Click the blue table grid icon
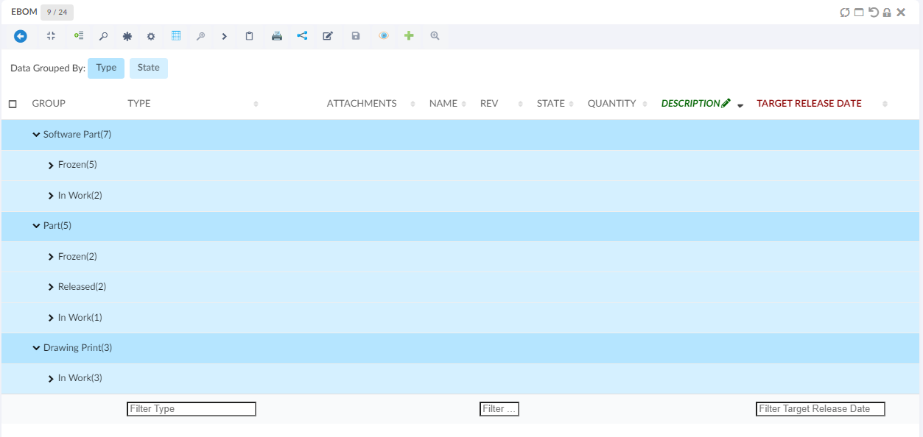 (176, 35)
